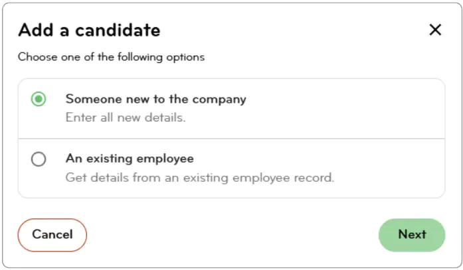
Task: Close the Add a candidate dialog
Action: tap(435, 30)
